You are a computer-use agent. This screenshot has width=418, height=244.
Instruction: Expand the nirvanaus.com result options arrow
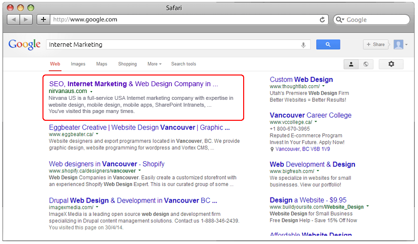click(x=91, y=91)
